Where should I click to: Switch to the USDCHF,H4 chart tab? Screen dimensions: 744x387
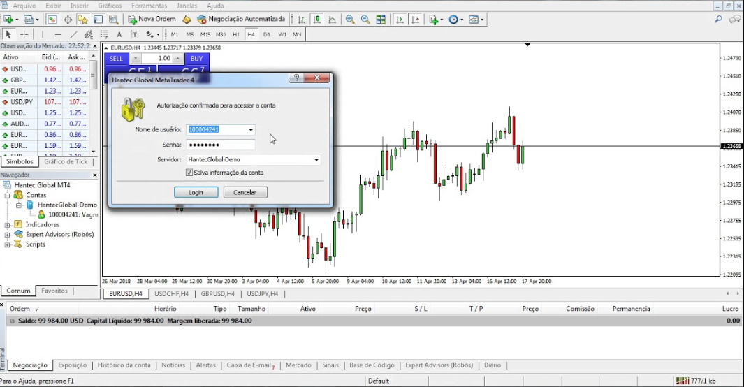[x=171, y=294]
